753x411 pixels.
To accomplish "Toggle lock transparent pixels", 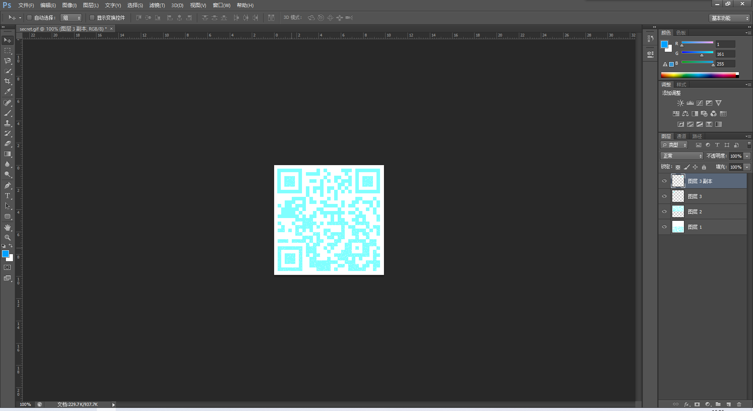I will [x=678, y=167].
